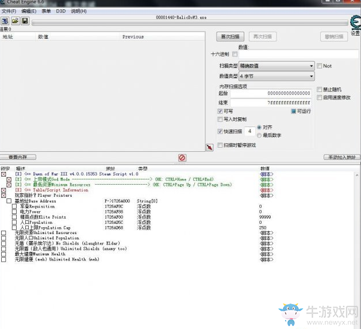The height and width of the screenshot is (329, 361).
Task: Toggle the Dawn of War III script checkbox
Action: pyautogui.click(x=3, y=174)
